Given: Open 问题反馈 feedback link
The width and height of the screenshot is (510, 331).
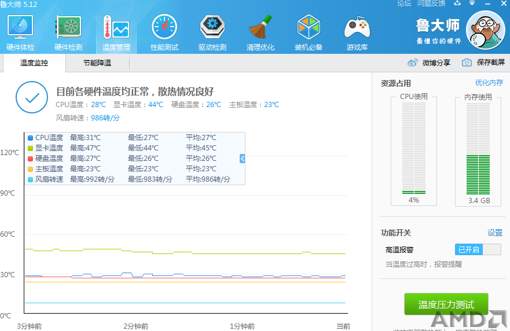Looking at the screenshot, I should pos(431,3).
